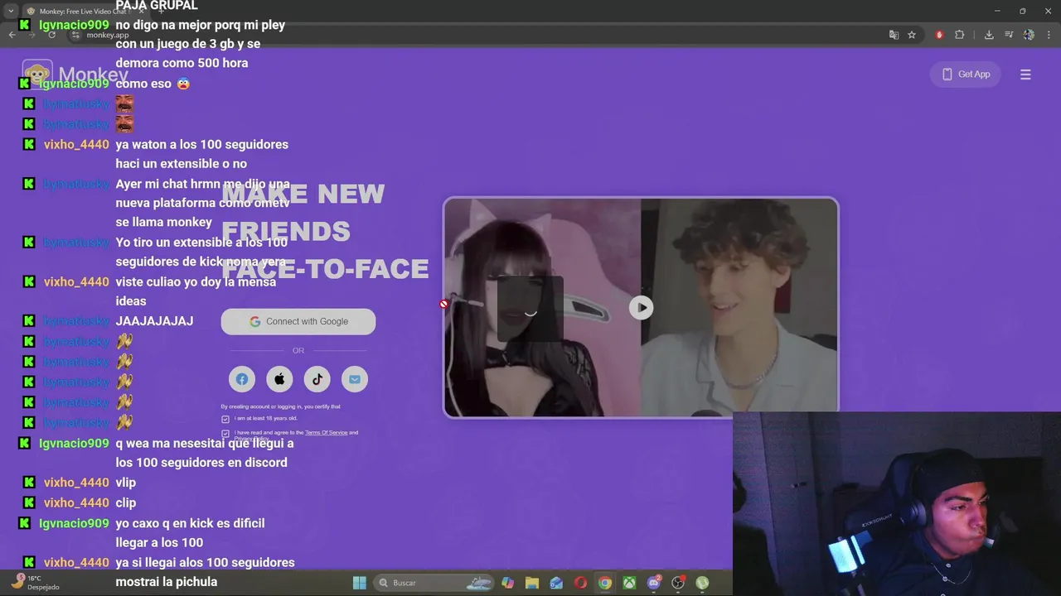
Task: Open the weather widget showing 16°C Despejado
Action: tap(36, 583)
